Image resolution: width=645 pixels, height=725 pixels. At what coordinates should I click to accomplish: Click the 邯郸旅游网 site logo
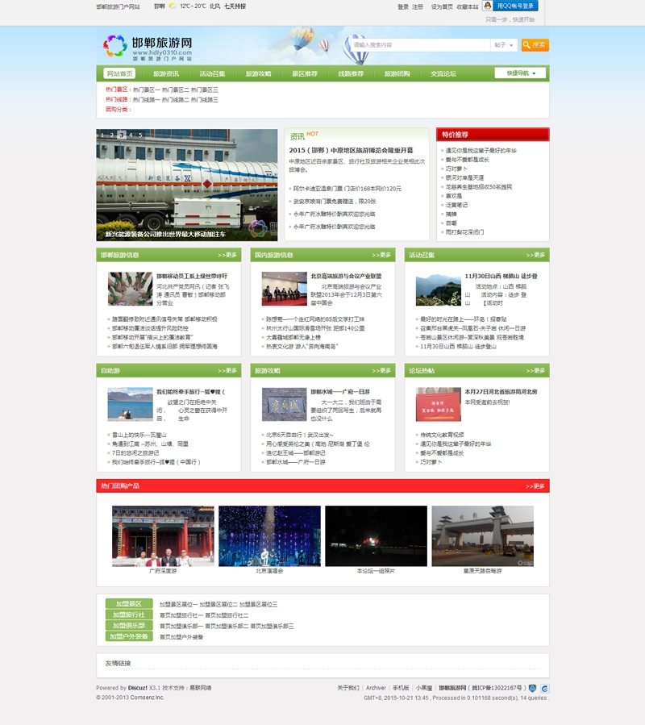coord(148,47)
